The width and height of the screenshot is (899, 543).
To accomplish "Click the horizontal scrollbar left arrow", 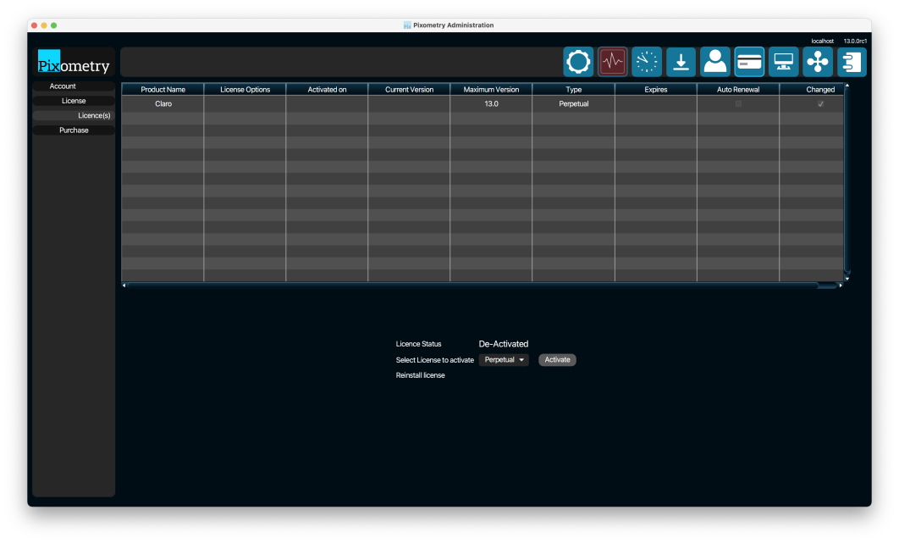I will 124,285.
